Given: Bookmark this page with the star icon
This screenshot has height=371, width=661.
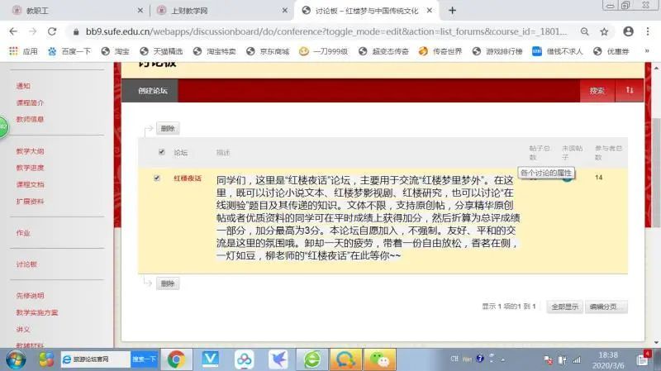Looking at the screenshot, I should (604, 31).
